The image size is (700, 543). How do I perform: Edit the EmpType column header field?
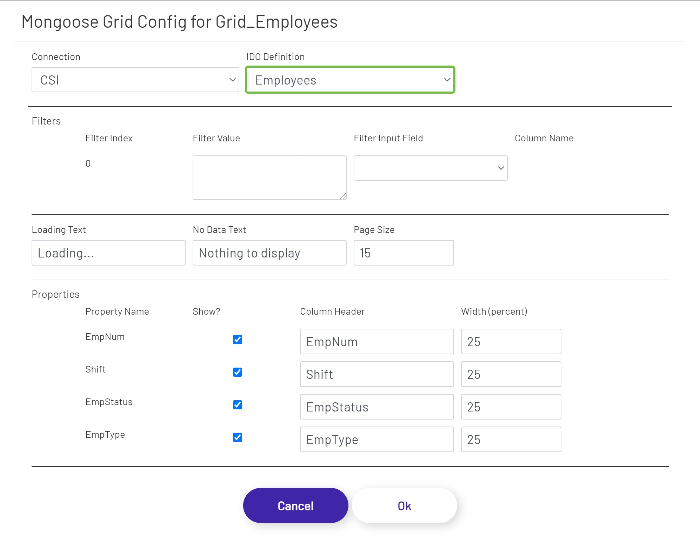[x=376, y=439]
